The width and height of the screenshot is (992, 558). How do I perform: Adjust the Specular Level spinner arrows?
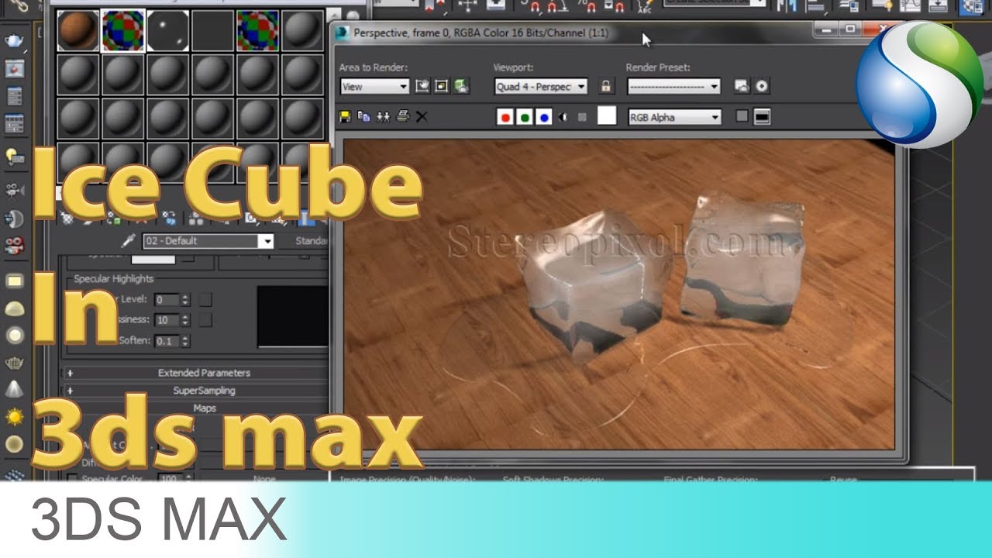click(x=185, y=299)
